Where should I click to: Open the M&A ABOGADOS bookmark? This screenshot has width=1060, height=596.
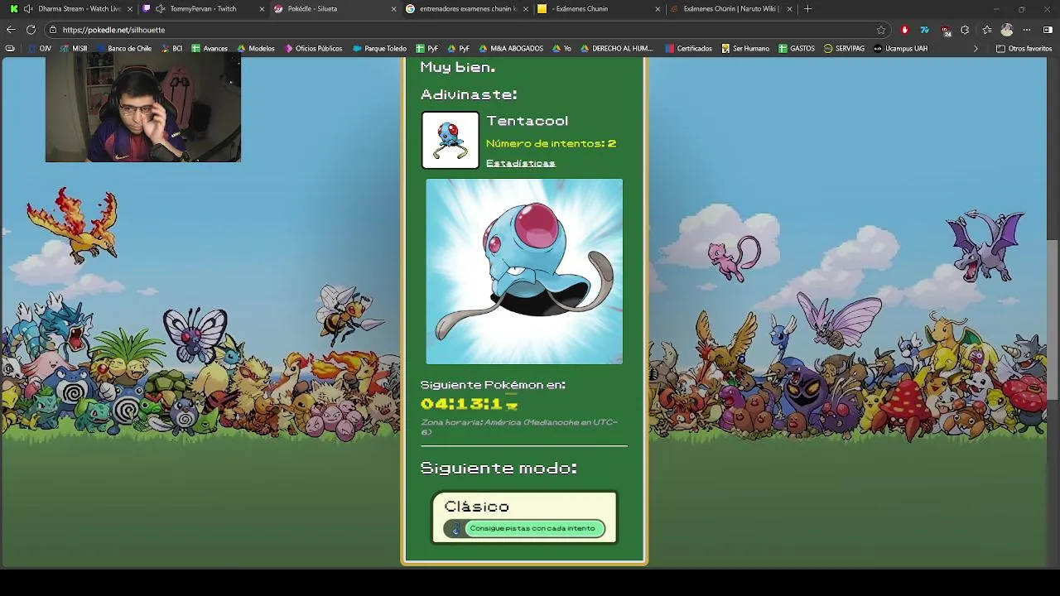click(x=510, y=49)
